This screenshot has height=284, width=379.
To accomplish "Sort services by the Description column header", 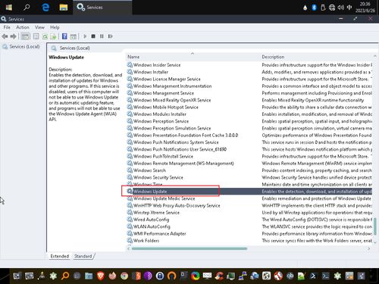I will coord(316,57).
